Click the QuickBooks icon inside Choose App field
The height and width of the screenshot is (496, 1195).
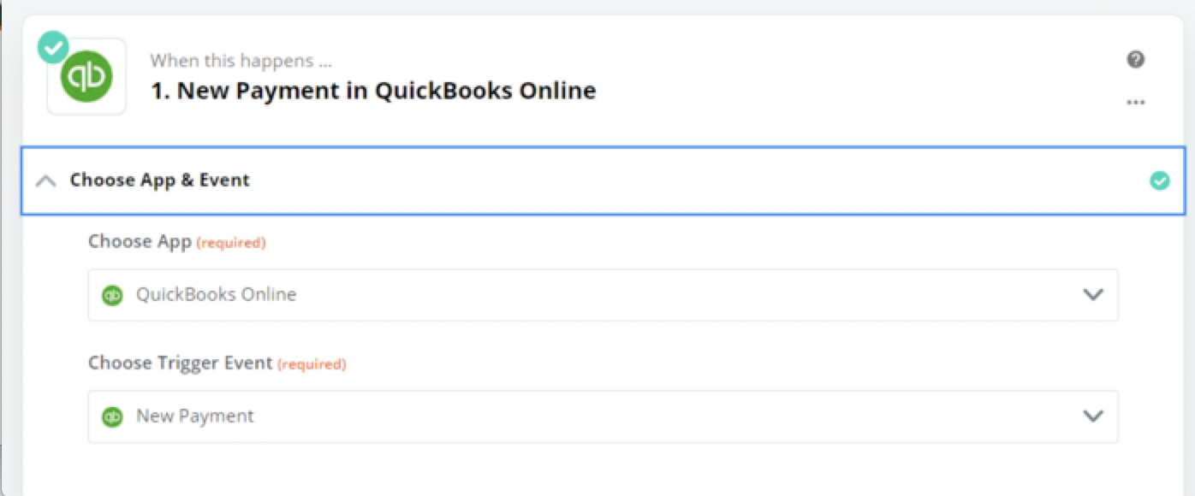click(x=112, y=295)
